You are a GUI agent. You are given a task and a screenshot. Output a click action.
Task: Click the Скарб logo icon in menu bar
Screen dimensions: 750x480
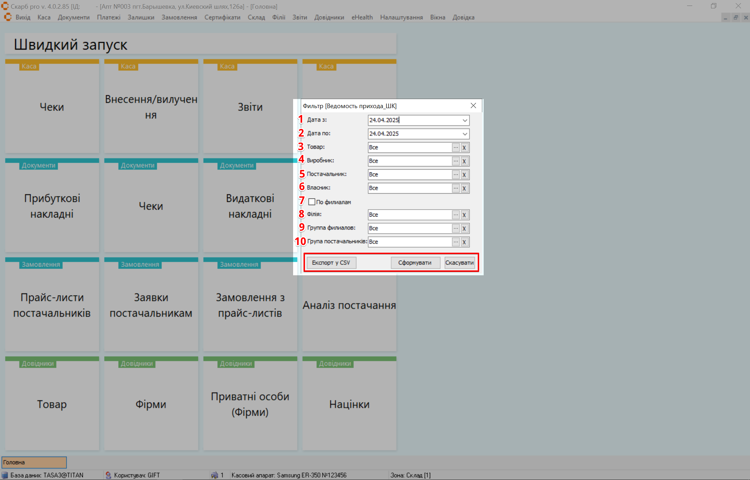pos(8,17)
